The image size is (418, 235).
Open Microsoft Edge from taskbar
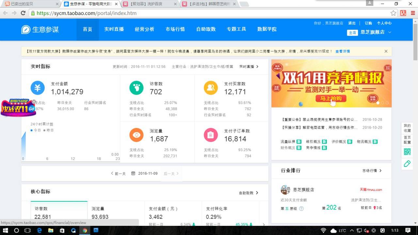pos(40,230)
